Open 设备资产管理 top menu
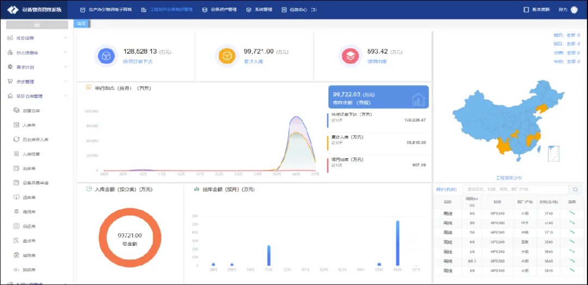The width and height of the screenshot is (588, 285). pos(219,10)
